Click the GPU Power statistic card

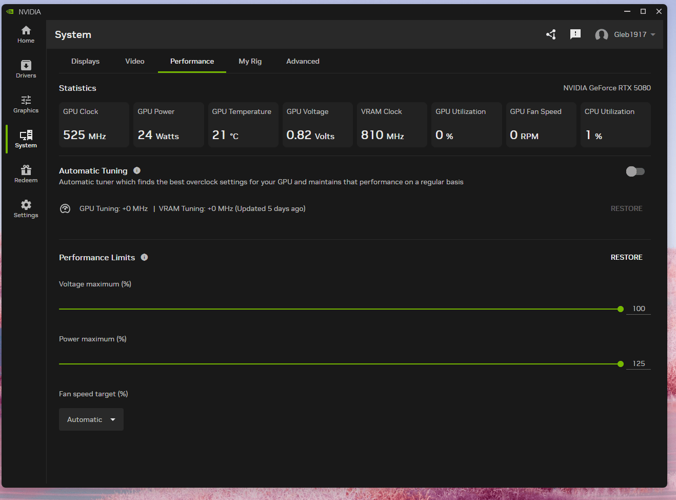tap(169, 125)
